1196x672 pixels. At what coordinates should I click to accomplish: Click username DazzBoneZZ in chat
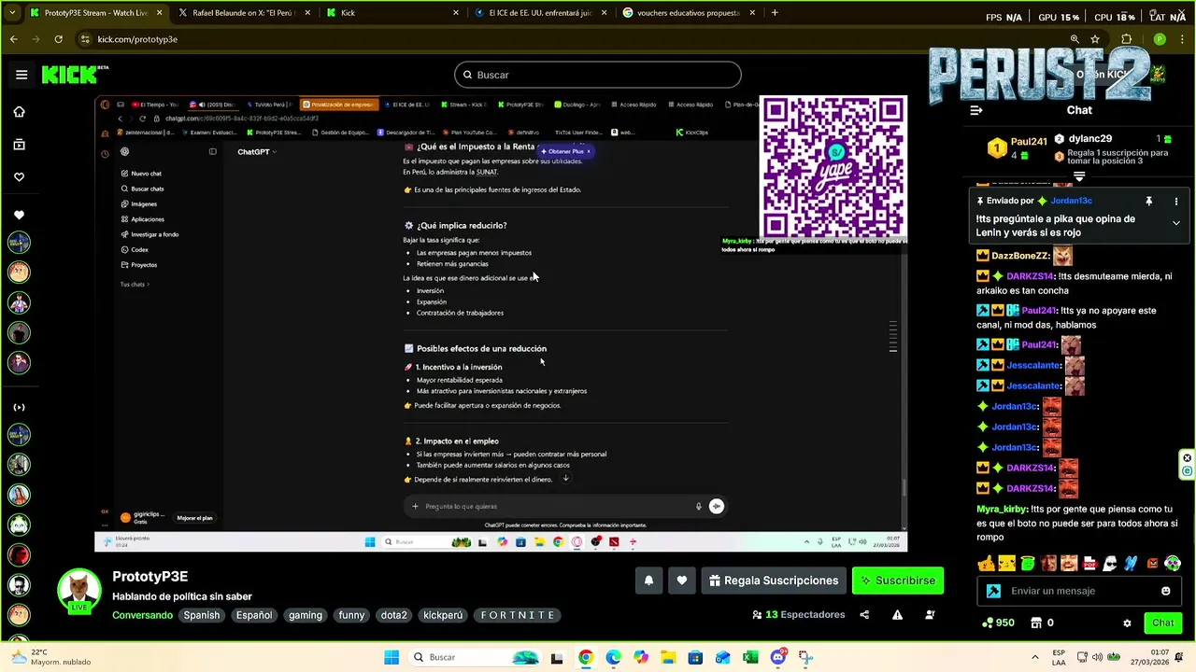tap(1019, 256)
